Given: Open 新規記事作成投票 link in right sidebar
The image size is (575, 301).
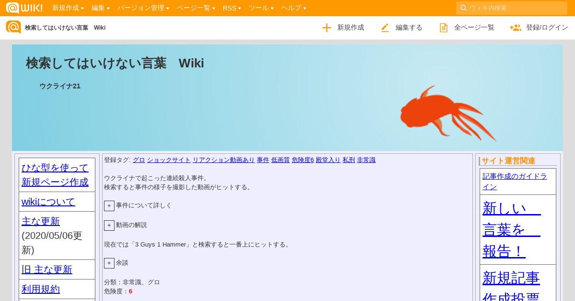Looking at the screenshot, I should (511, 286).
